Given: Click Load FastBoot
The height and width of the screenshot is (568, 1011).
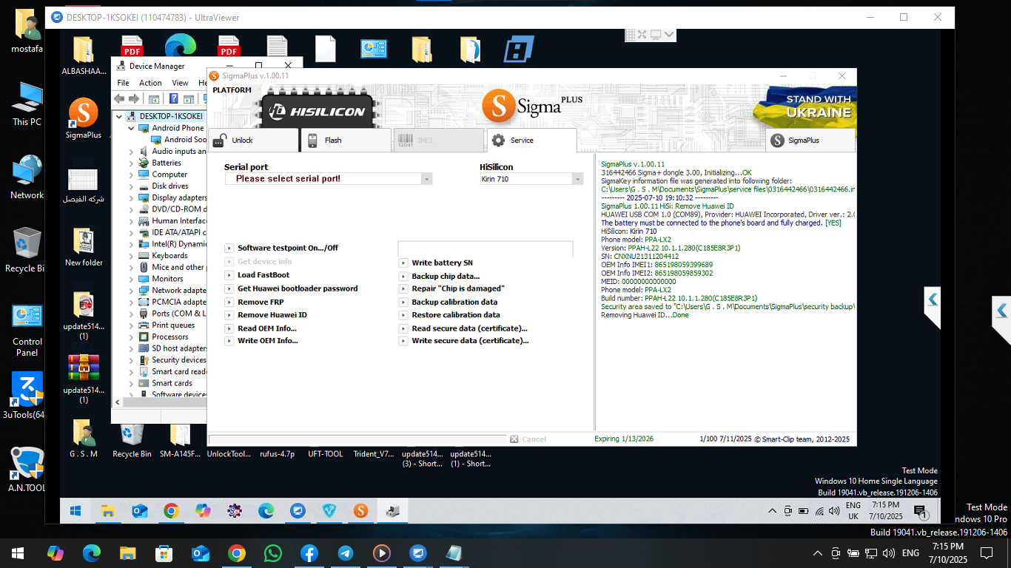Looking at the screenshot, I should (258, 275).
